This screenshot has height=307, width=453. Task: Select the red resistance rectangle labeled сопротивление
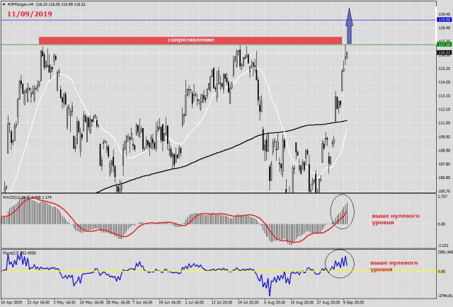(190, 40)
